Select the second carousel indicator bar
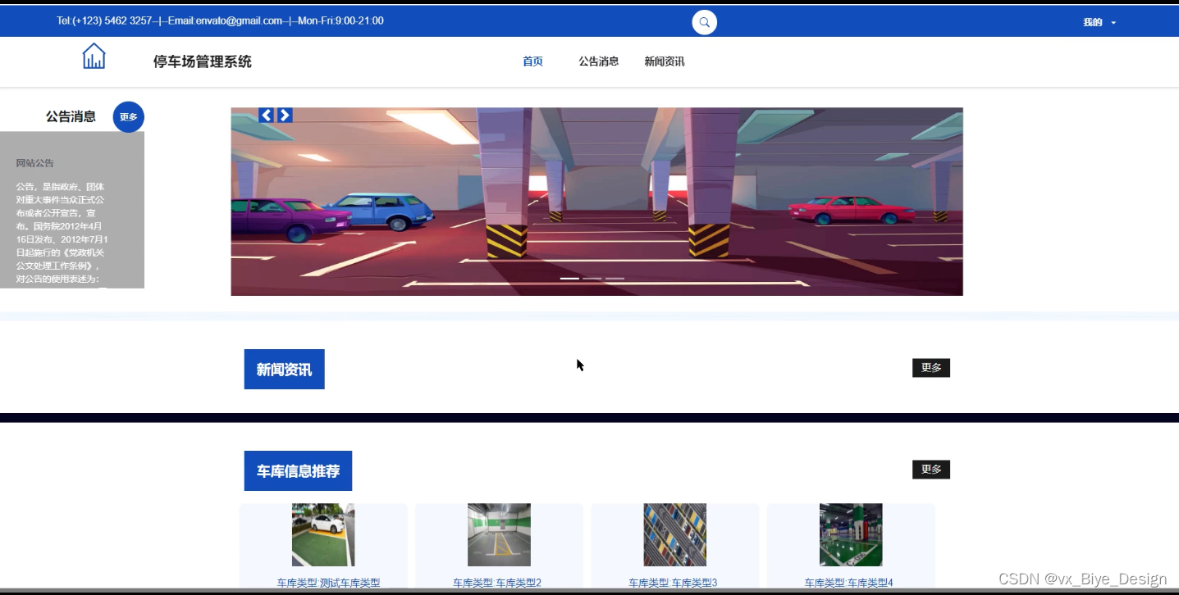 pyautogui.click(x=592, y=279)
